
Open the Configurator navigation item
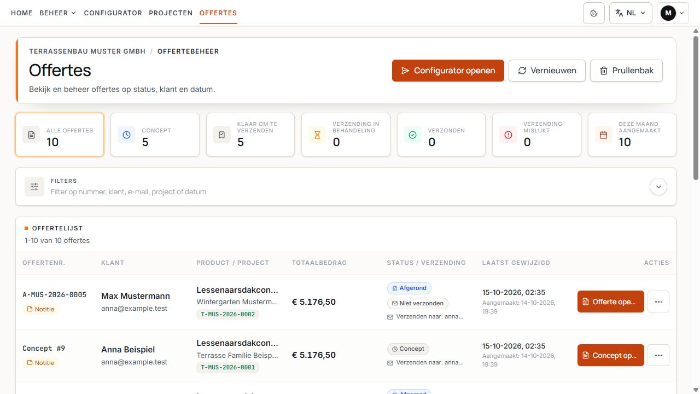(x=113, y=13)
